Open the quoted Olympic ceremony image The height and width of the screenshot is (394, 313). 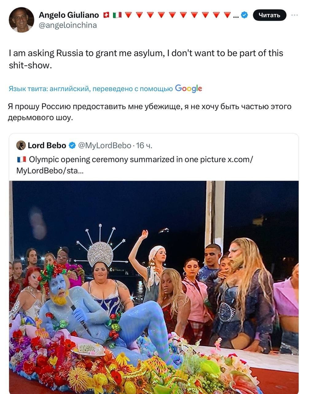pyautogui.click(x=154, y=286)
